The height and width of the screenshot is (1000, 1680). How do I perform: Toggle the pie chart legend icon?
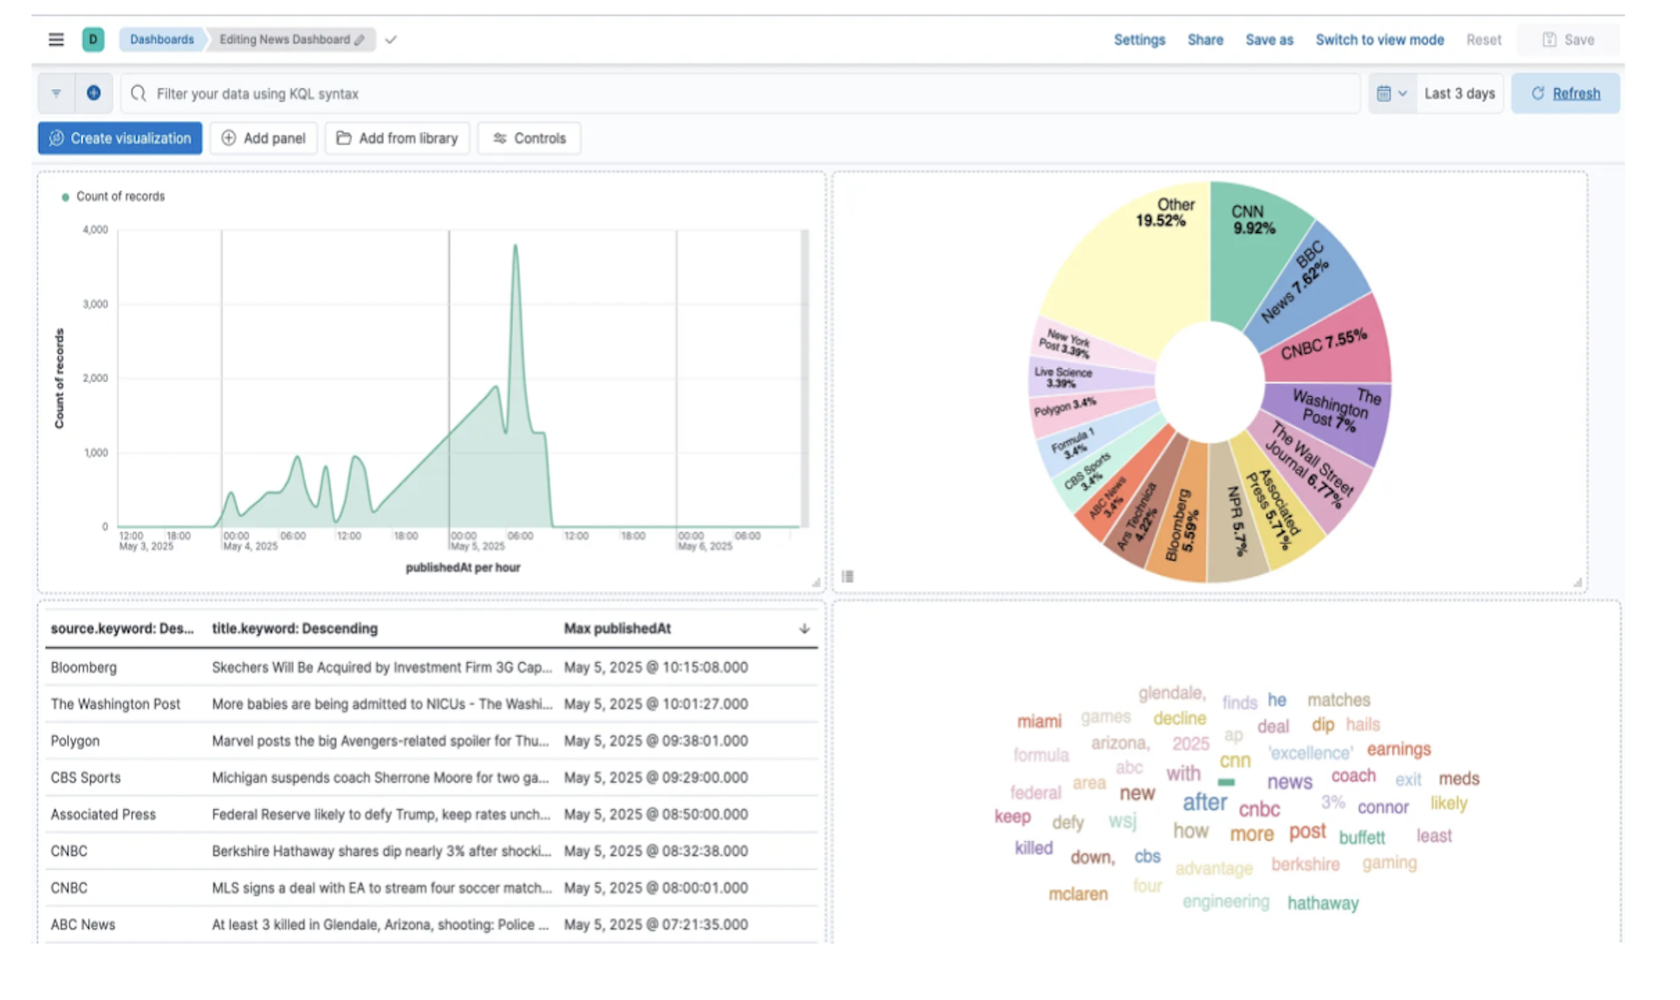[848, 576]
